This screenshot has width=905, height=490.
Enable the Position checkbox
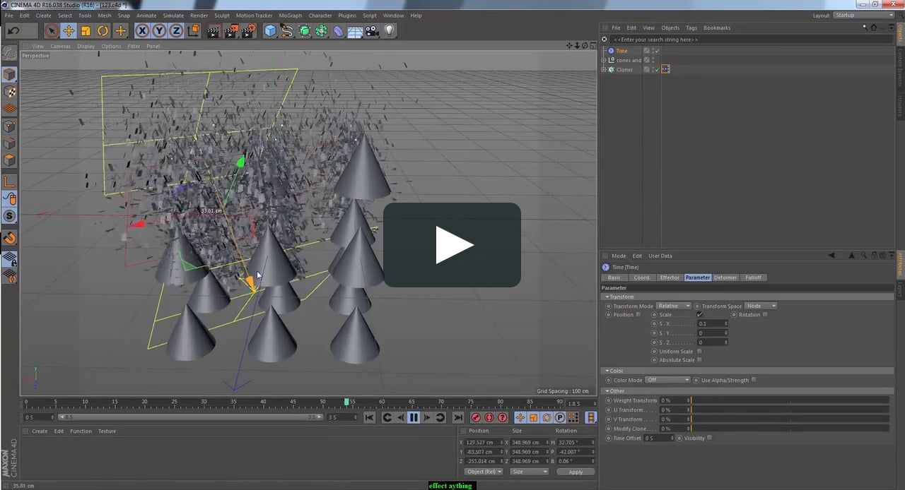point(638,315)
